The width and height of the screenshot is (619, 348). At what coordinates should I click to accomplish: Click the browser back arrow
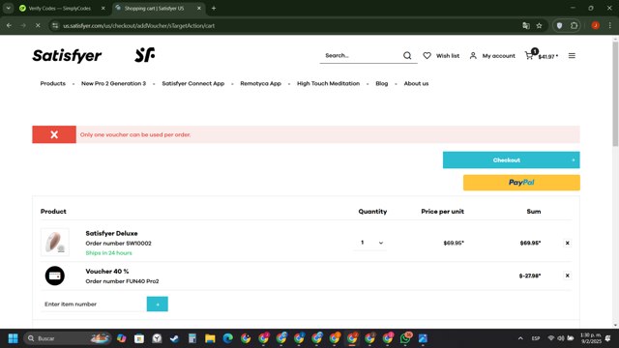9,26
